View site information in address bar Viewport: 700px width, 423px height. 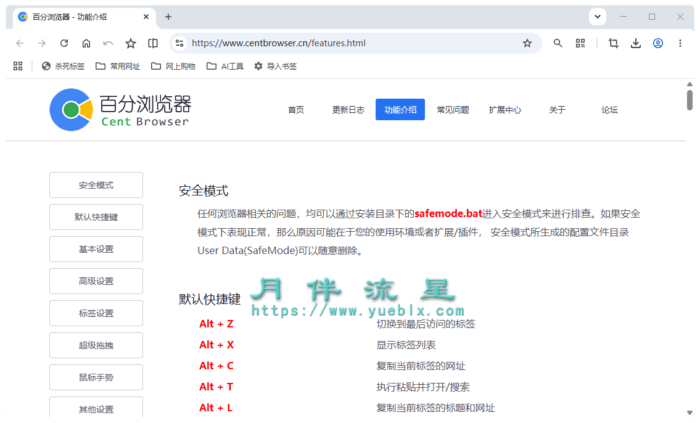[x=179, y=43]
